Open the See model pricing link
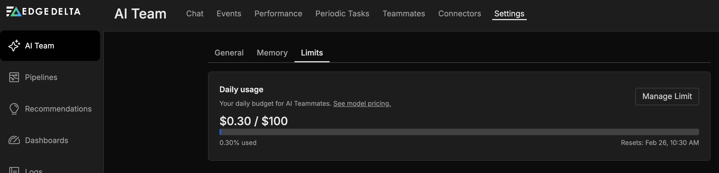 pos(362,104)
